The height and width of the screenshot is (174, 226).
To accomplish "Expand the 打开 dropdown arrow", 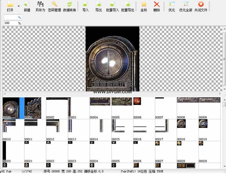I will 18,6.
